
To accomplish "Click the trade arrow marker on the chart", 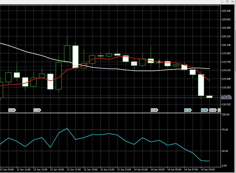I will tap(159, 62).
